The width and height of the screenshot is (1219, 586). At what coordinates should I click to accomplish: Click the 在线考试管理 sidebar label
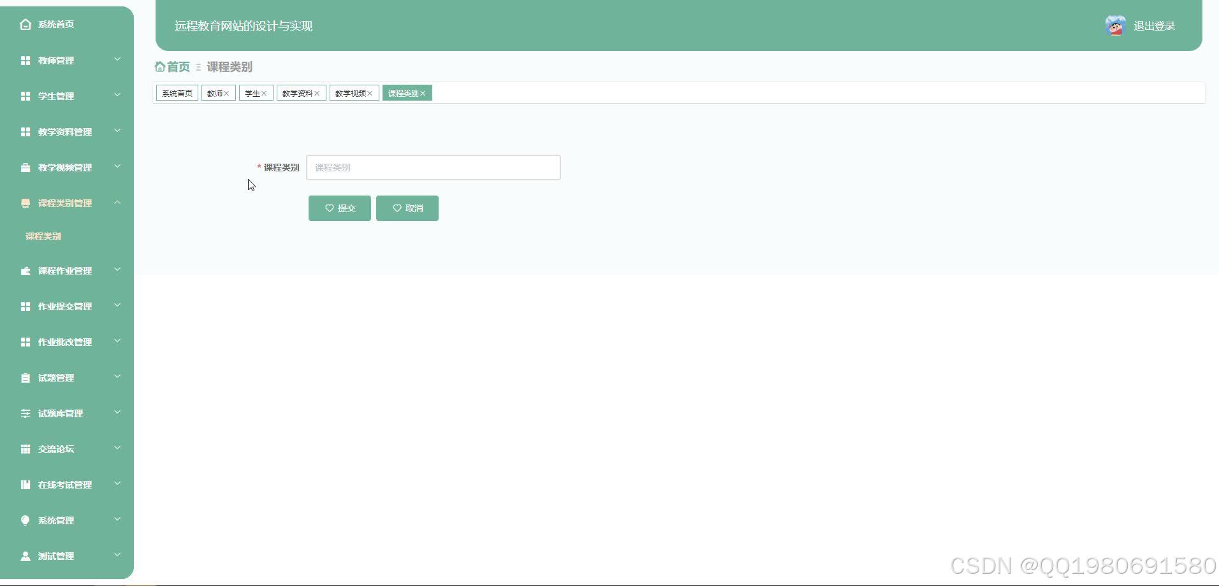click(65, 485)
